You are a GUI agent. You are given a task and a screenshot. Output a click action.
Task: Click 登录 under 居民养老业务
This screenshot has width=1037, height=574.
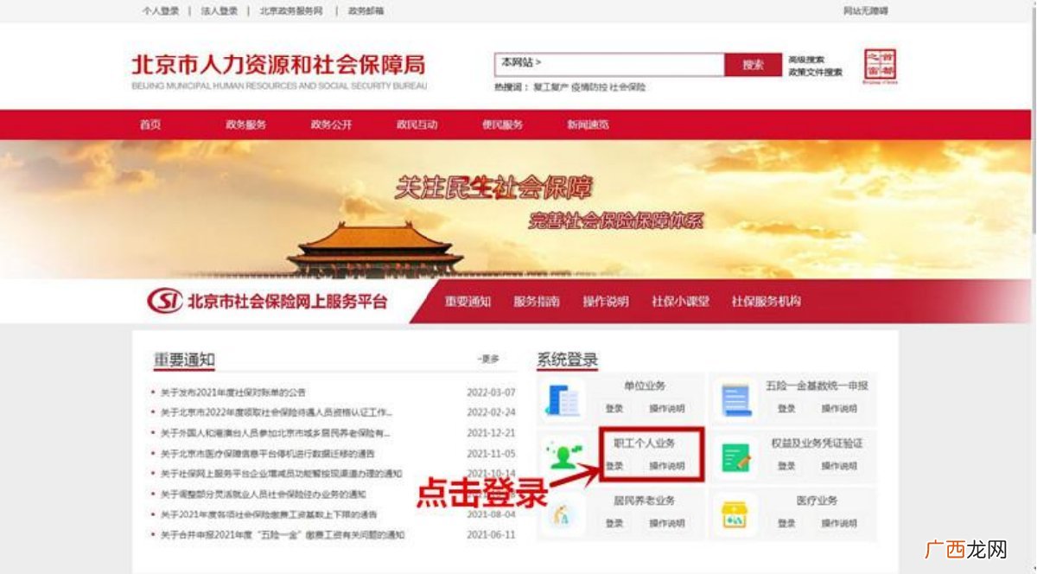pos(614,524)
